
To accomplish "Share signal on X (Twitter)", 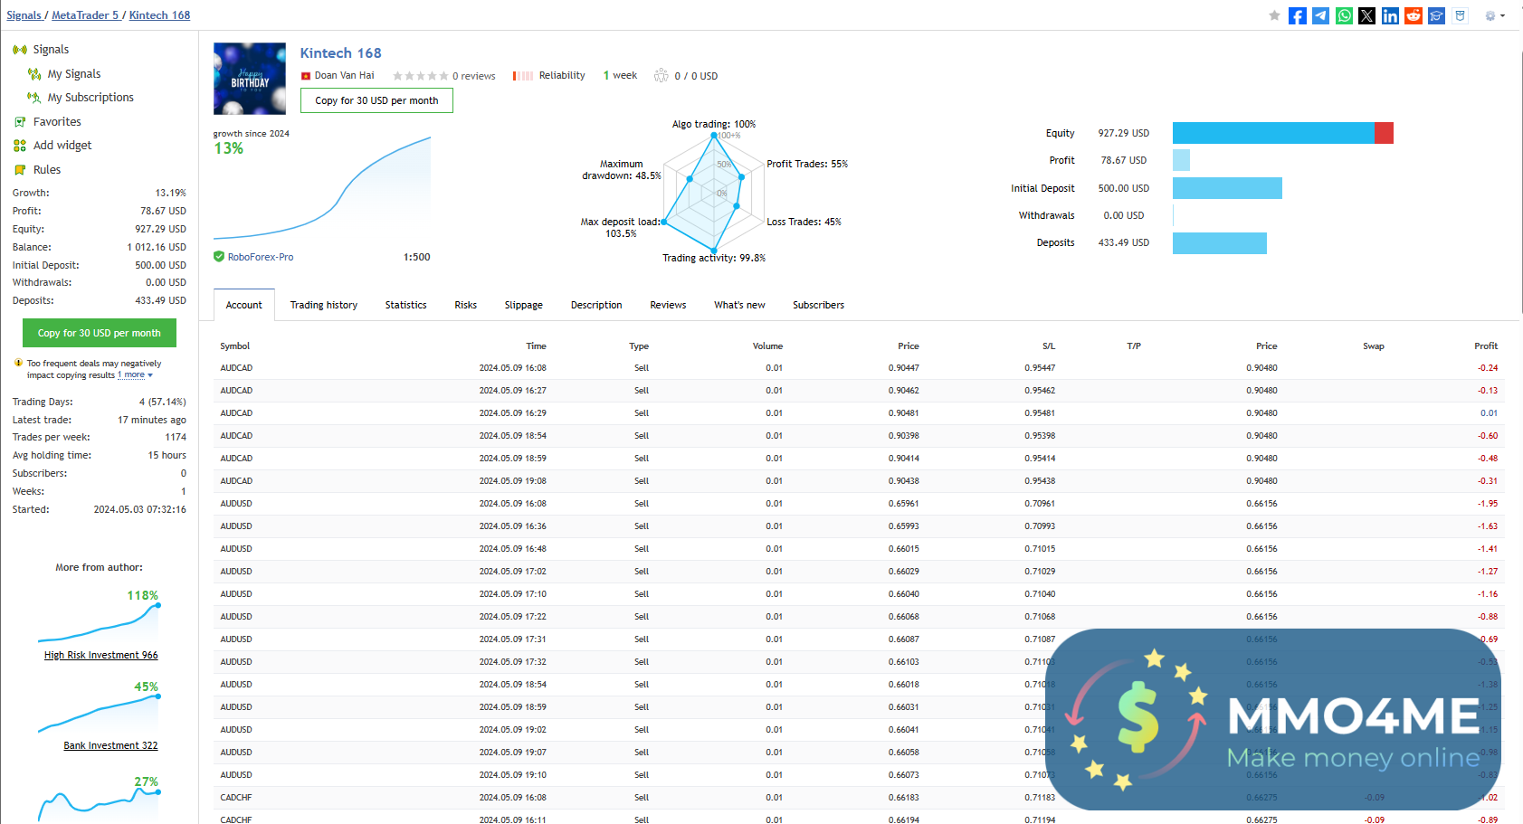I will pyautogui.click(x=1367, y=15).
